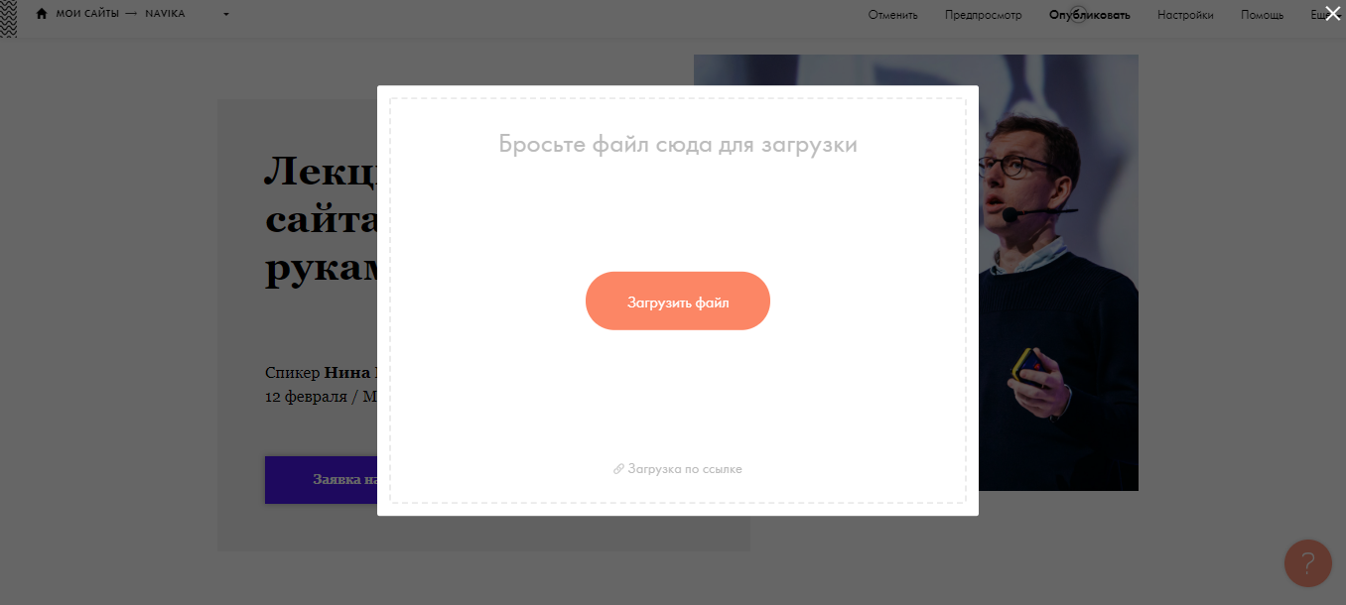This screenshot has width=1346, height=605.
Task: Expand the dropdown arrow after NAVIKA
Action: [226, 15]
